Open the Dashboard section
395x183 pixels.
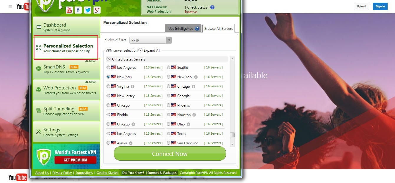66,27
